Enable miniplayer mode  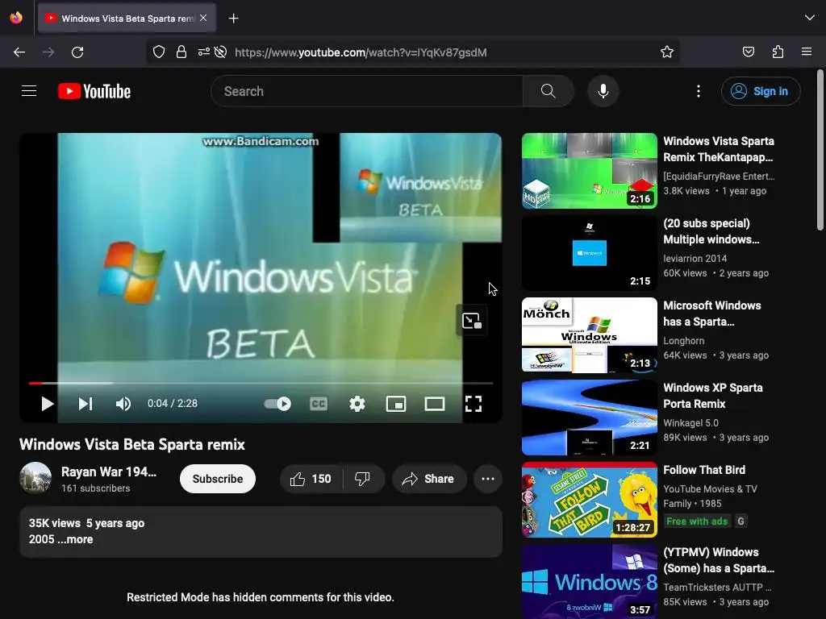pos(395,404)
